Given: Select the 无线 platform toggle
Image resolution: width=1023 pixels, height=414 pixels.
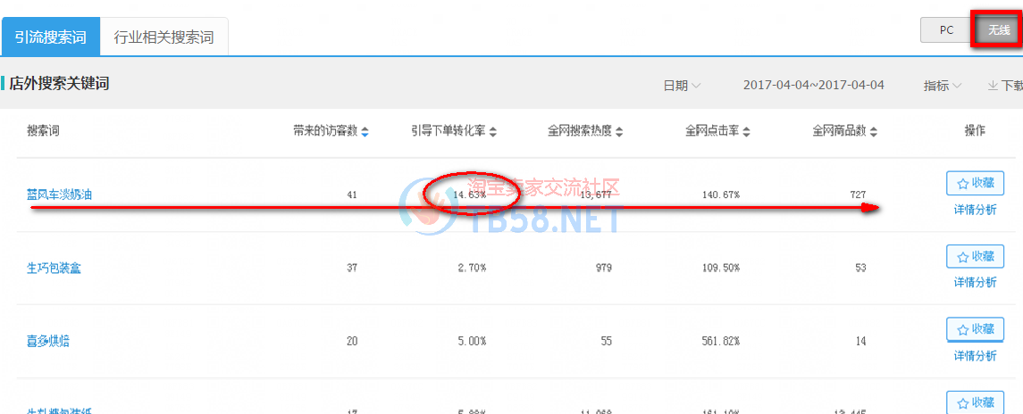Looking at the screenshot, I should pyautogui.click(x=998, y=30).
